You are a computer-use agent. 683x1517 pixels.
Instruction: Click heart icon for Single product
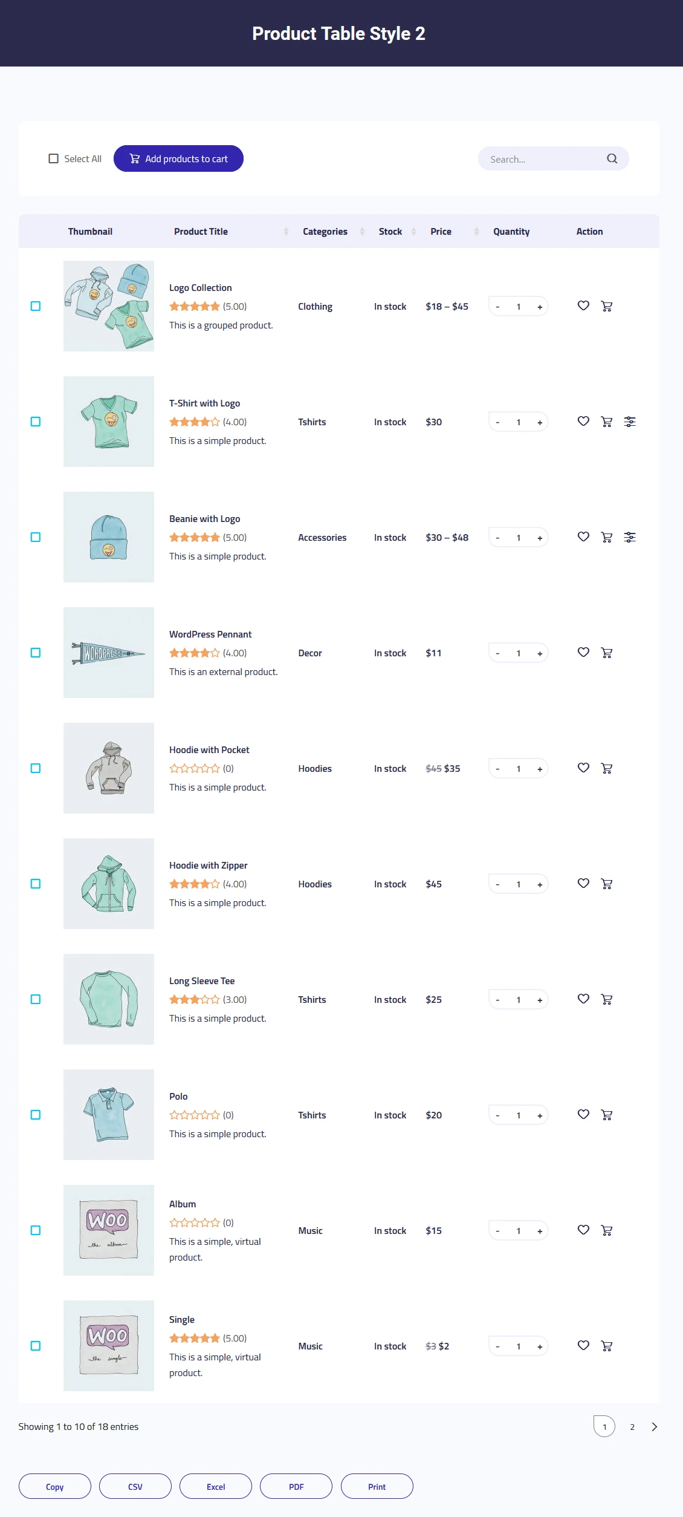(x=583, y=1346)
